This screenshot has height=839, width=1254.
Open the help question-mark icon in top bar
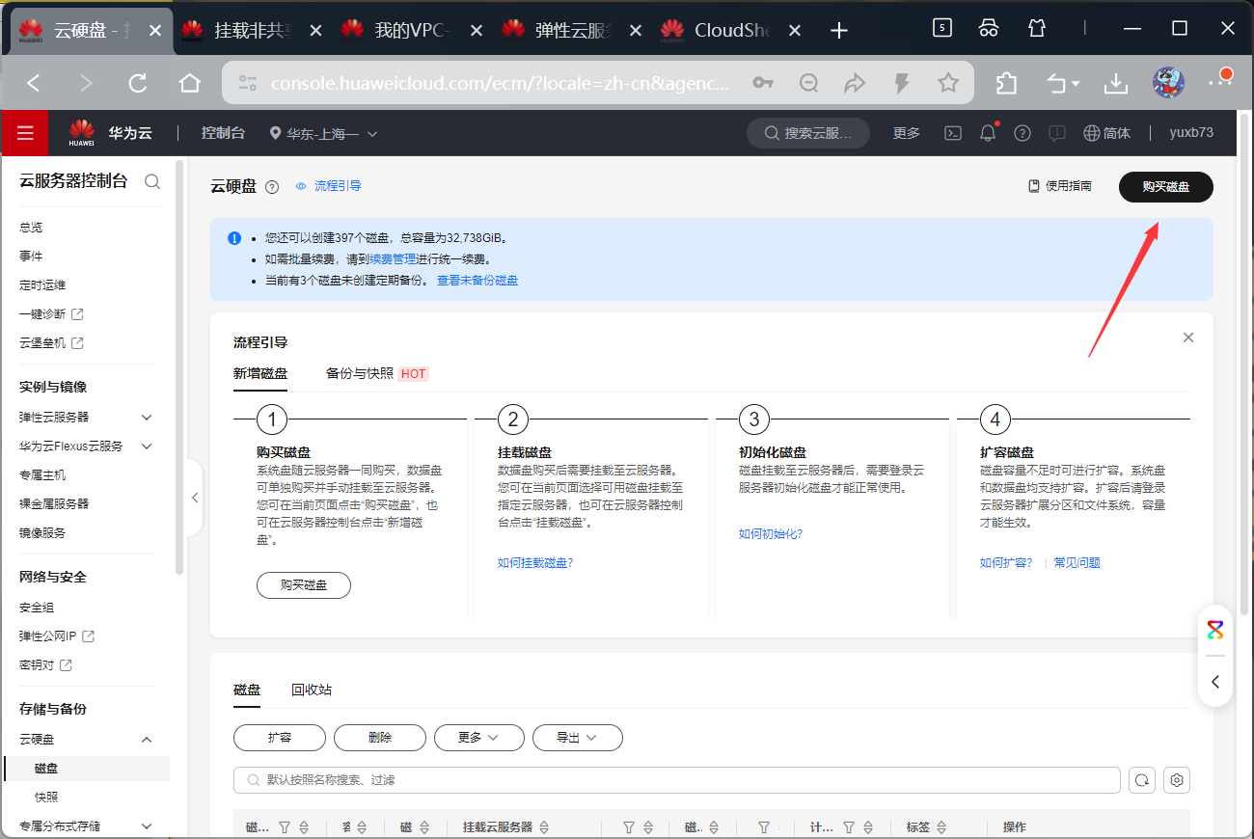(1022, 133)
